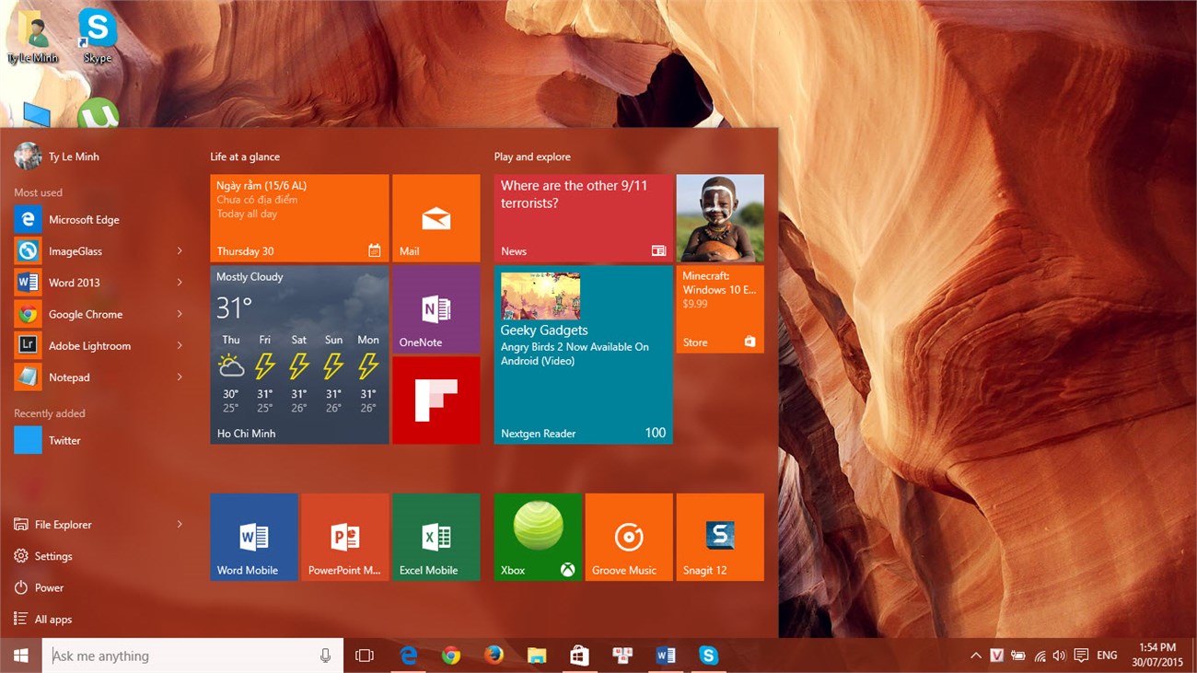Open the red Flipboard tile
The image size is (1197, 673).
(436, 400)
